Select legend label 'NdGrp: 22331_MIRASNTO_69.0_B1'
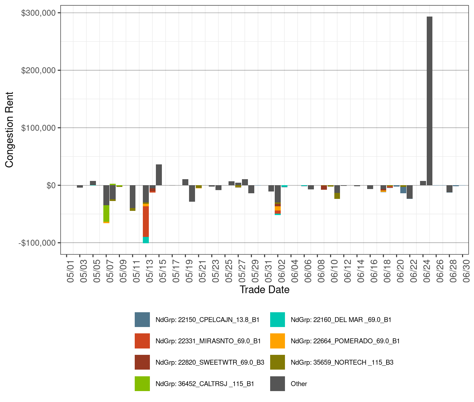This screenshot has width=474, height=402. click(x=208, y=341)
